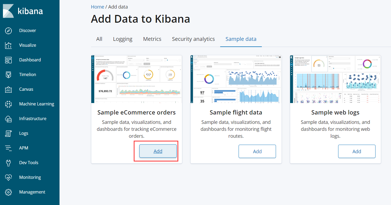Click description about monitoring flight routes
Viewport: 391px width, 205px height.
236,129
